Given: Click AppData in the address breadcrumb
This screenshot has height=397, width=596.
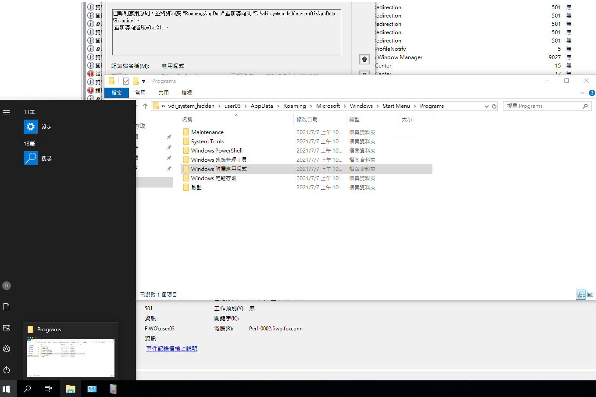Looking at the screenshot, I should [x=262, y=106].
